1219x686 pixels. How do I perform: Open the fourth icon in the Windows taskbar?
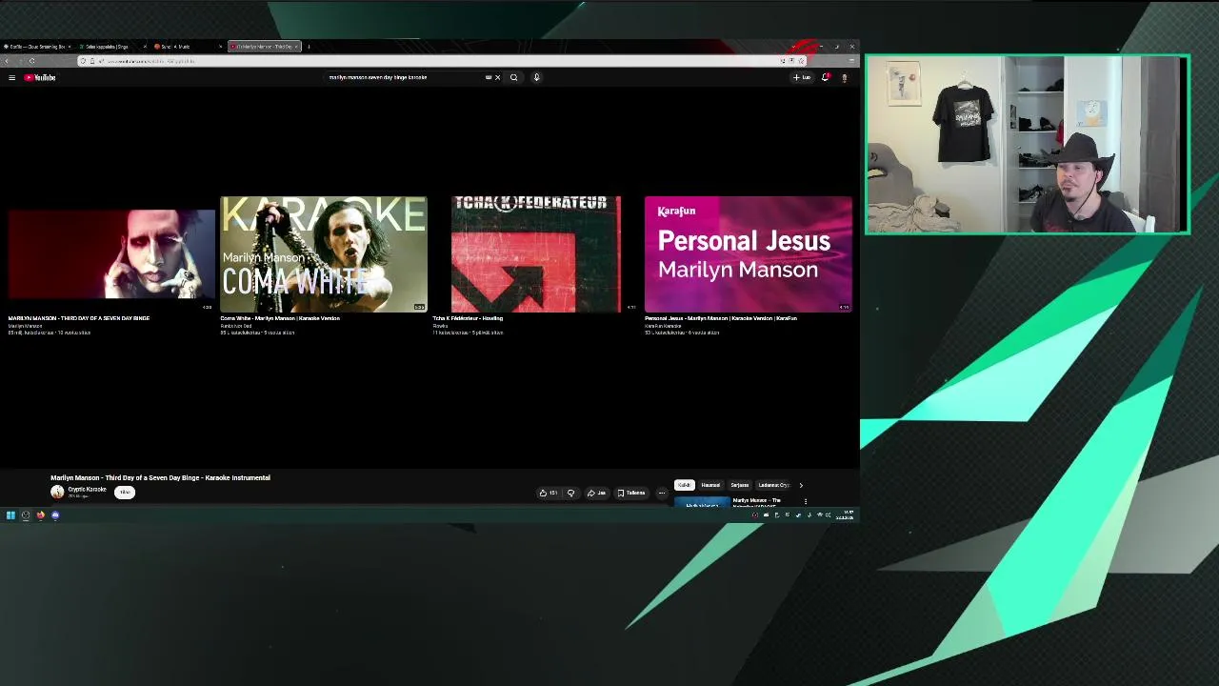55,515
